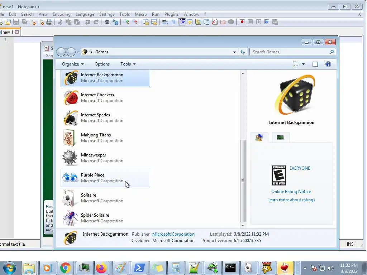Click the Redo arrow in Notepad++ toolbar
367x275 pixels.
tap(96, 22)
